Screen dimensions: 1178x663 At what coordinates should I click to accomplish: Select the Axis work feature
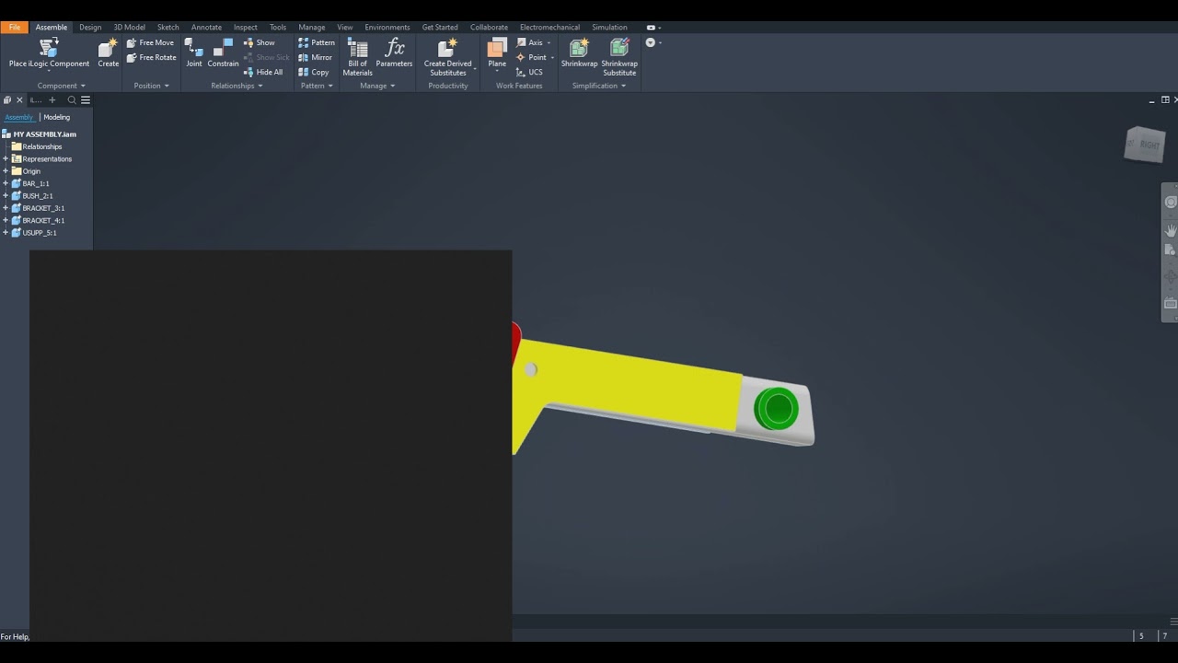pyautogui.click(x=529, y=42)
